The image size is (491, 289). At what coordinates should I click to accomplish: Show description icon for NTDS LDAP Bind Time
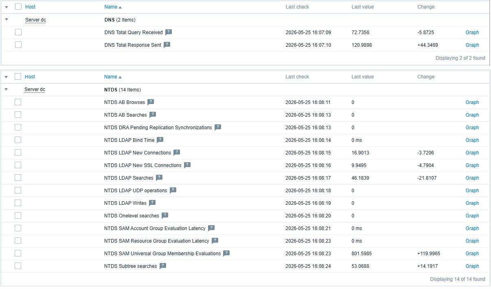point(160,140)
